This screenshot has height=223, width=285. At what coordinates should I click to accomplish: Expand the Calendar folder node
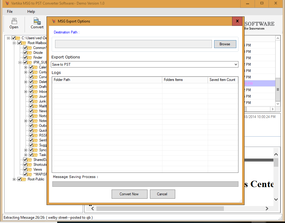[x=26, y=68]
